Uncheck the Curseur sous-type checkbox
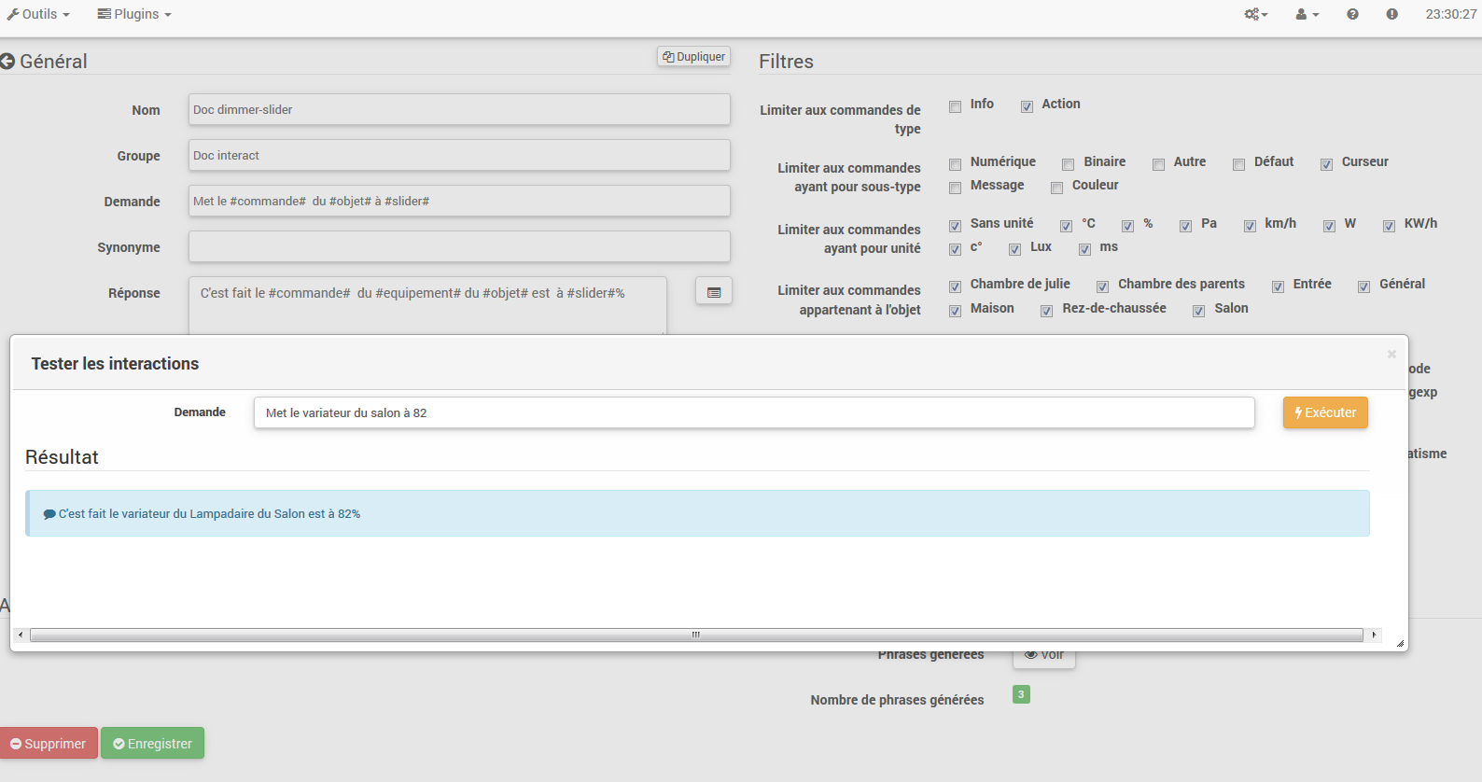The width and height of the screenshot is (1482, 782). pyautogui.click(x=1326, y=164)
